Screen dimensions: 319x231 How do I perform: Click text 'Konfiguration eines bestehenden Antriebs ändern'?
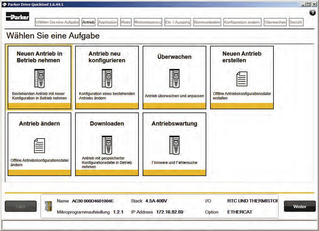point(107,96)
